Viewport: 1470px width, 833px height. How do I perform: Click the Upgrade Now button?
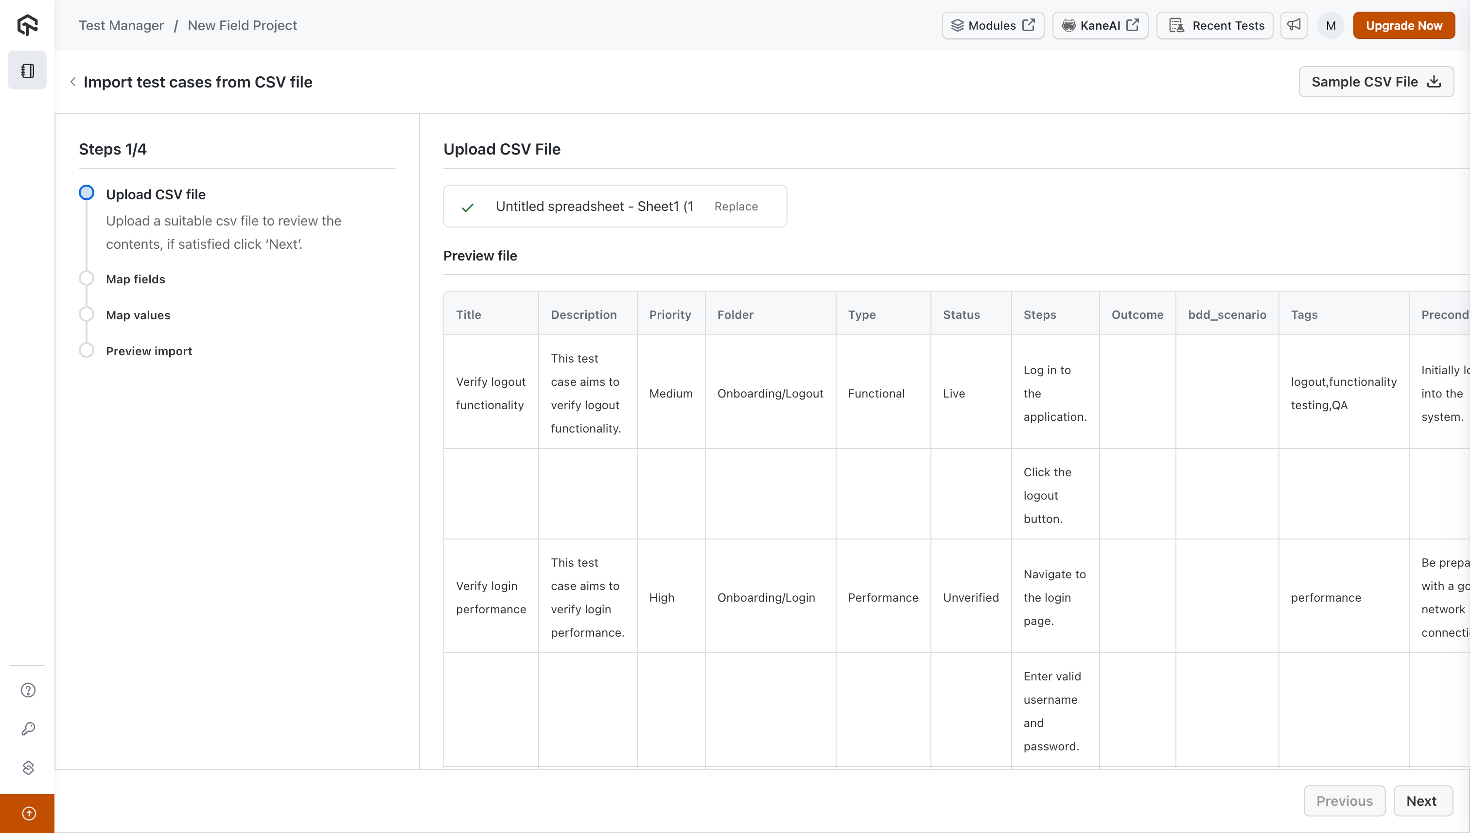(x=1403, y=26)
